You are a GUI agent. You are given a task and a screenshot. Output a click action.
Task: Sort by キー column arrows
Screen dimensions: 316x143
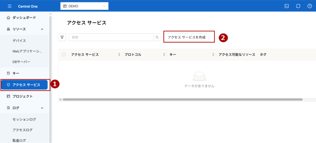(213, 55)
